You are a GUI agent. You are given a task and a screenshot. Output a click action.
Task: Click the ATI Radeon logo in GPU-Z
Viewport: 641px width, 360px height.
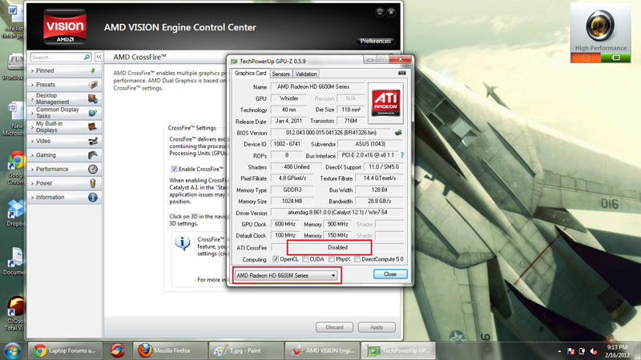(385, 103)
